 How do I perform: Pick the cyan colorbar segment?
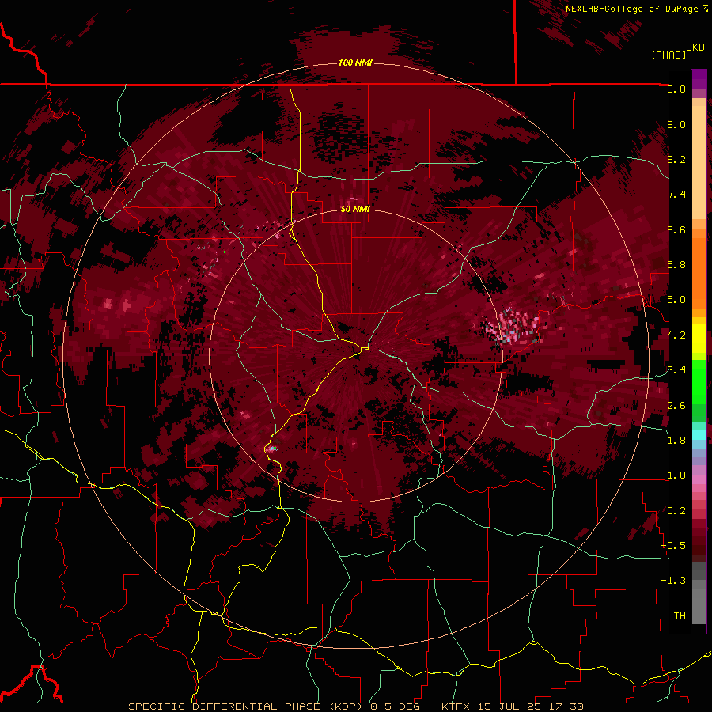point(699,434)
